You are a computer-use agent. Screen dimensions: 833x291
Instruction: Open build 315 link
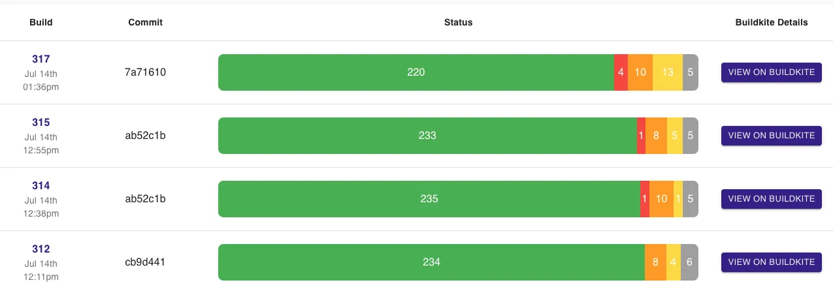pyautogui.click(x=41, y=123)
